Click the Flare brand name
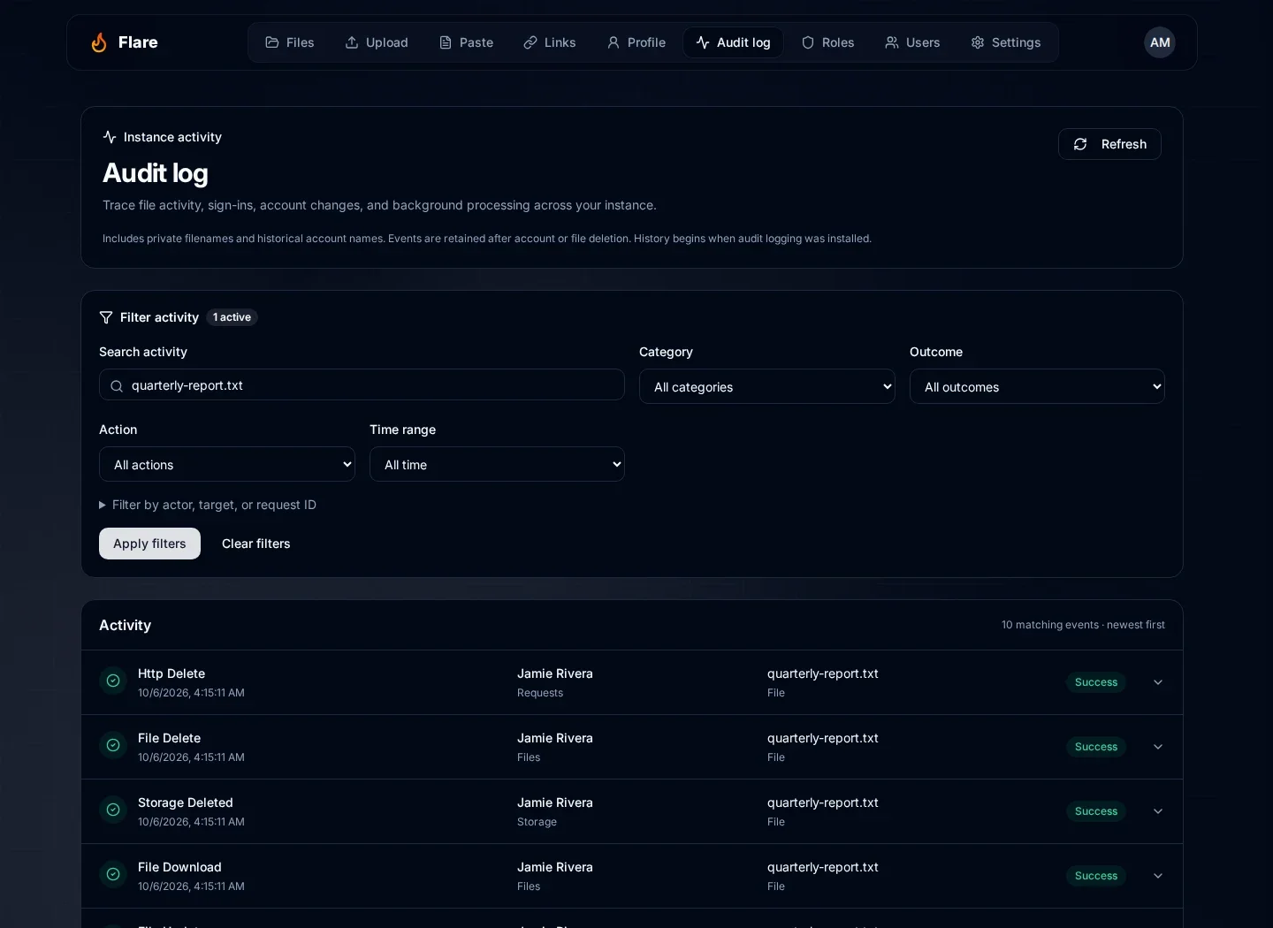 [138, 42]
